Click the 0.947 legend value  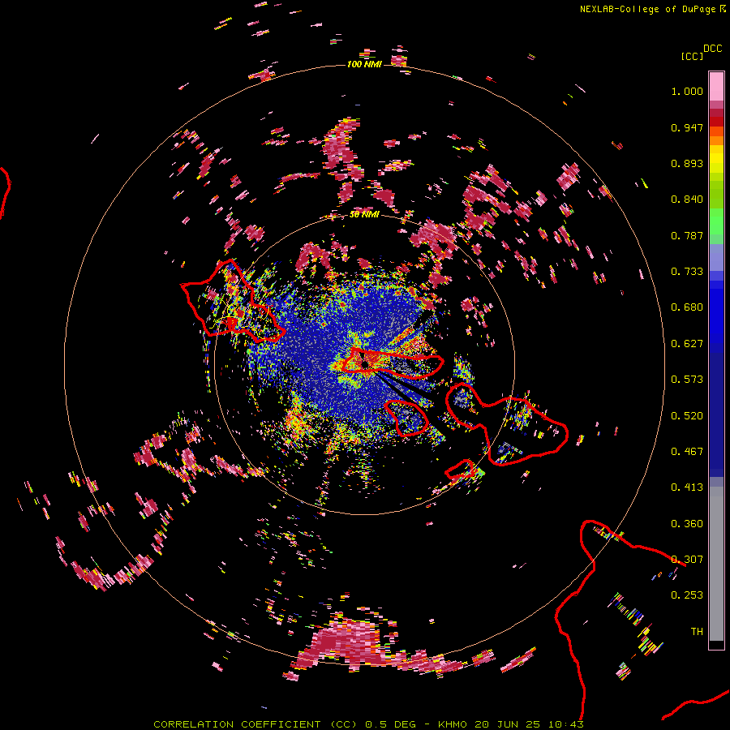[x=687, y=127]
